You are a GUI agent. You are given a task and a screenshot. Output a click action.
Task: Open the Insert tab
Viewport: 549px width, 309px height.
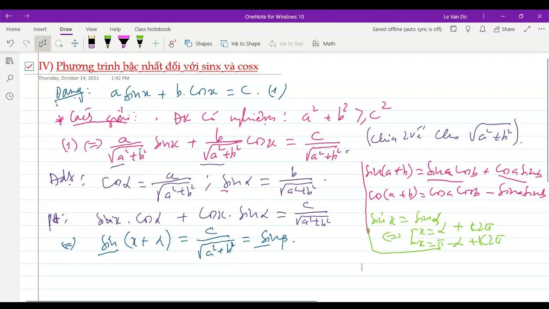(x=40, y=29)
